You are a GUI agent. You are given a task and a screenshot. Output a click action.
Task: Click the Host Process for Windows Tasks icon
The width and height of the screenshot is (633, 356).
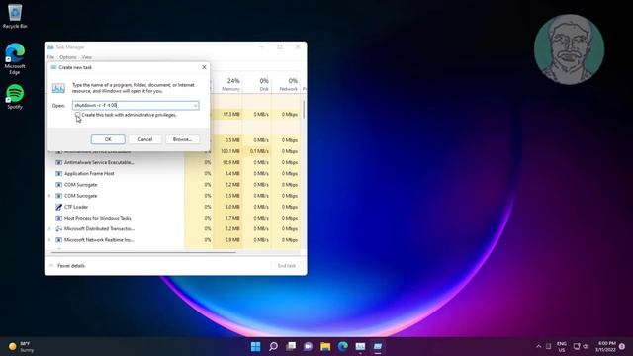tap(58, 218)
